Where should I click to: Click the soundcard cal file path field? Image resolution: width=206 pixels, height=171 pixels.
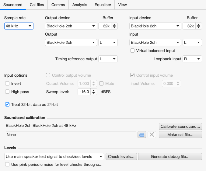coord(71,134)
